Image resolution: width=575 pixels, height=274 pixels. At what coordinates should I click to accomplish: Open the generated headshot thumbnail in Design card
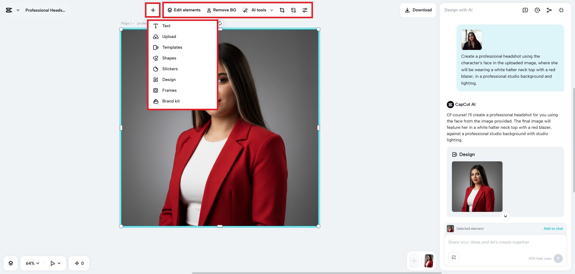pyautogui.click(x=477, y=187)
